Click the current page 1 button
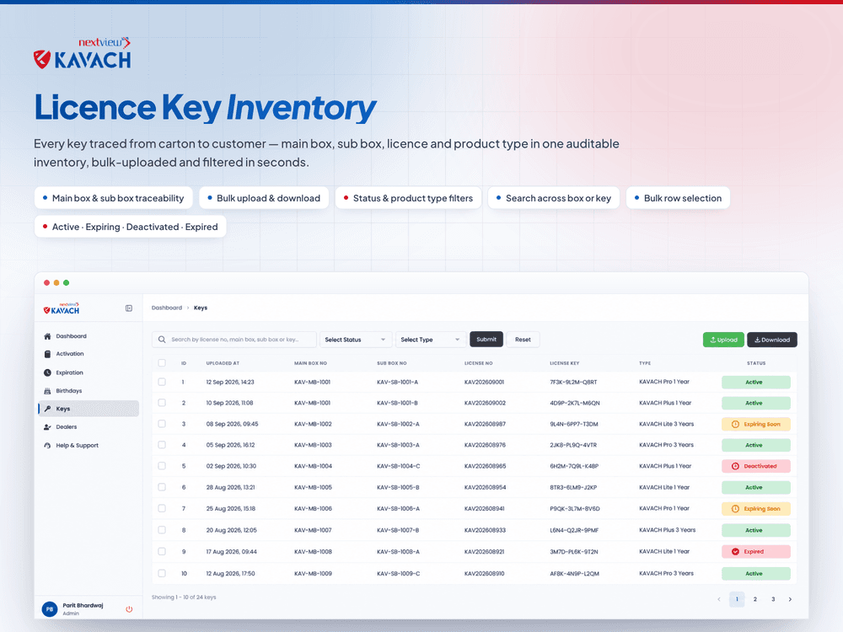 (x=737, y=599)
